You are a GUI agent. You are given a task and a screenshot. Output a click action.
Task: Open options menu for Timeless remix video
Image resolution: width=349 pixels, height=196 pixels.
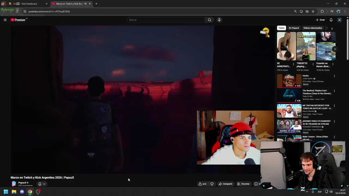click(334, 91)
